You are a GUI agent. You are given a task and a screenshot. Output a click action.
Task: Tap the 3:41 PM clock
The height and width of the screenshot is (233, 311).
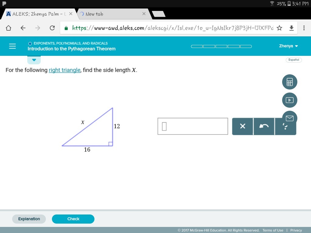click(x=300, y=4)
